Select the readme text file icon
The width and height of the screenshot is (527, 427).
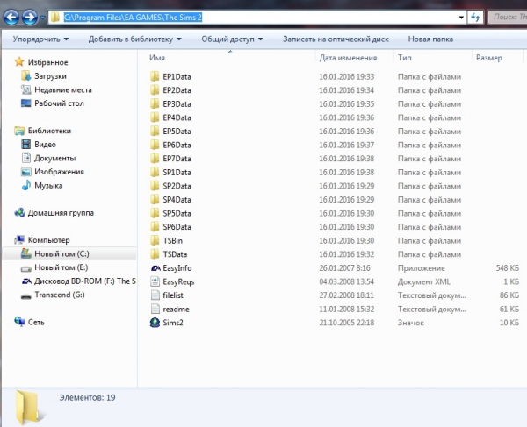pos(155,309)
